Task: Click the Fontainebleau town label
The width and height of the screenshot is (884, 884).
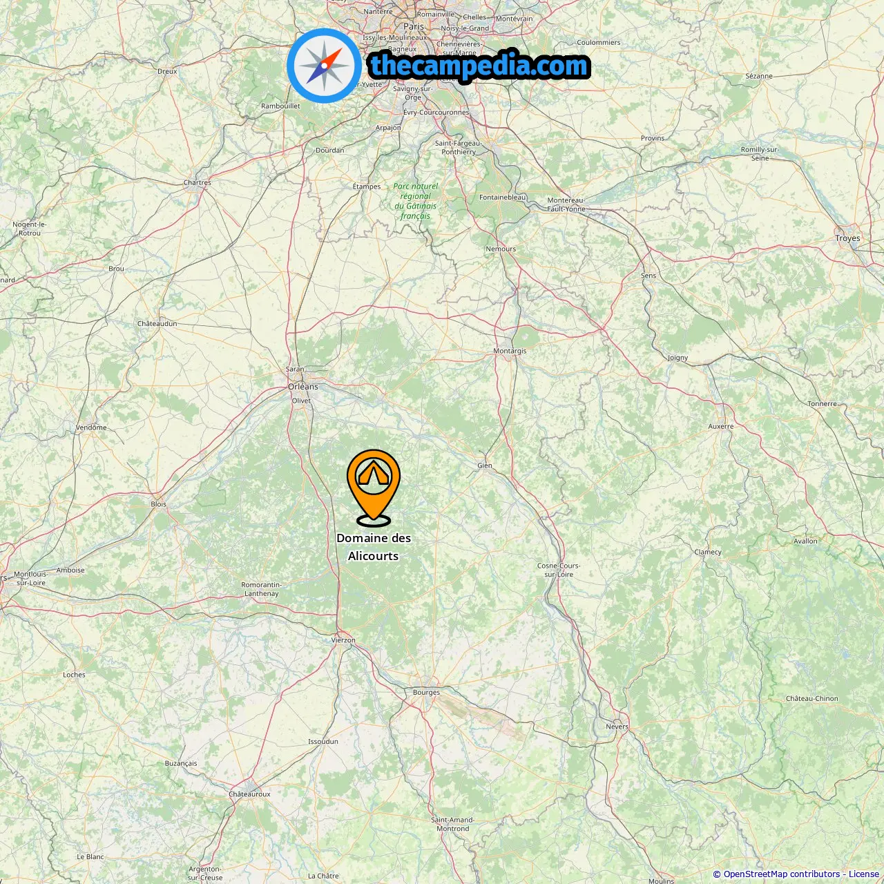Action: [503, 198]
